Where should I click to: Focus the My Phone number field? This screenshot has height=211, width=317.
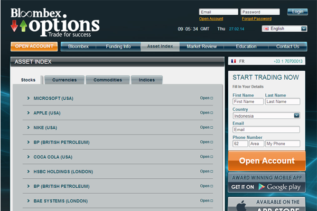(283, 143)
